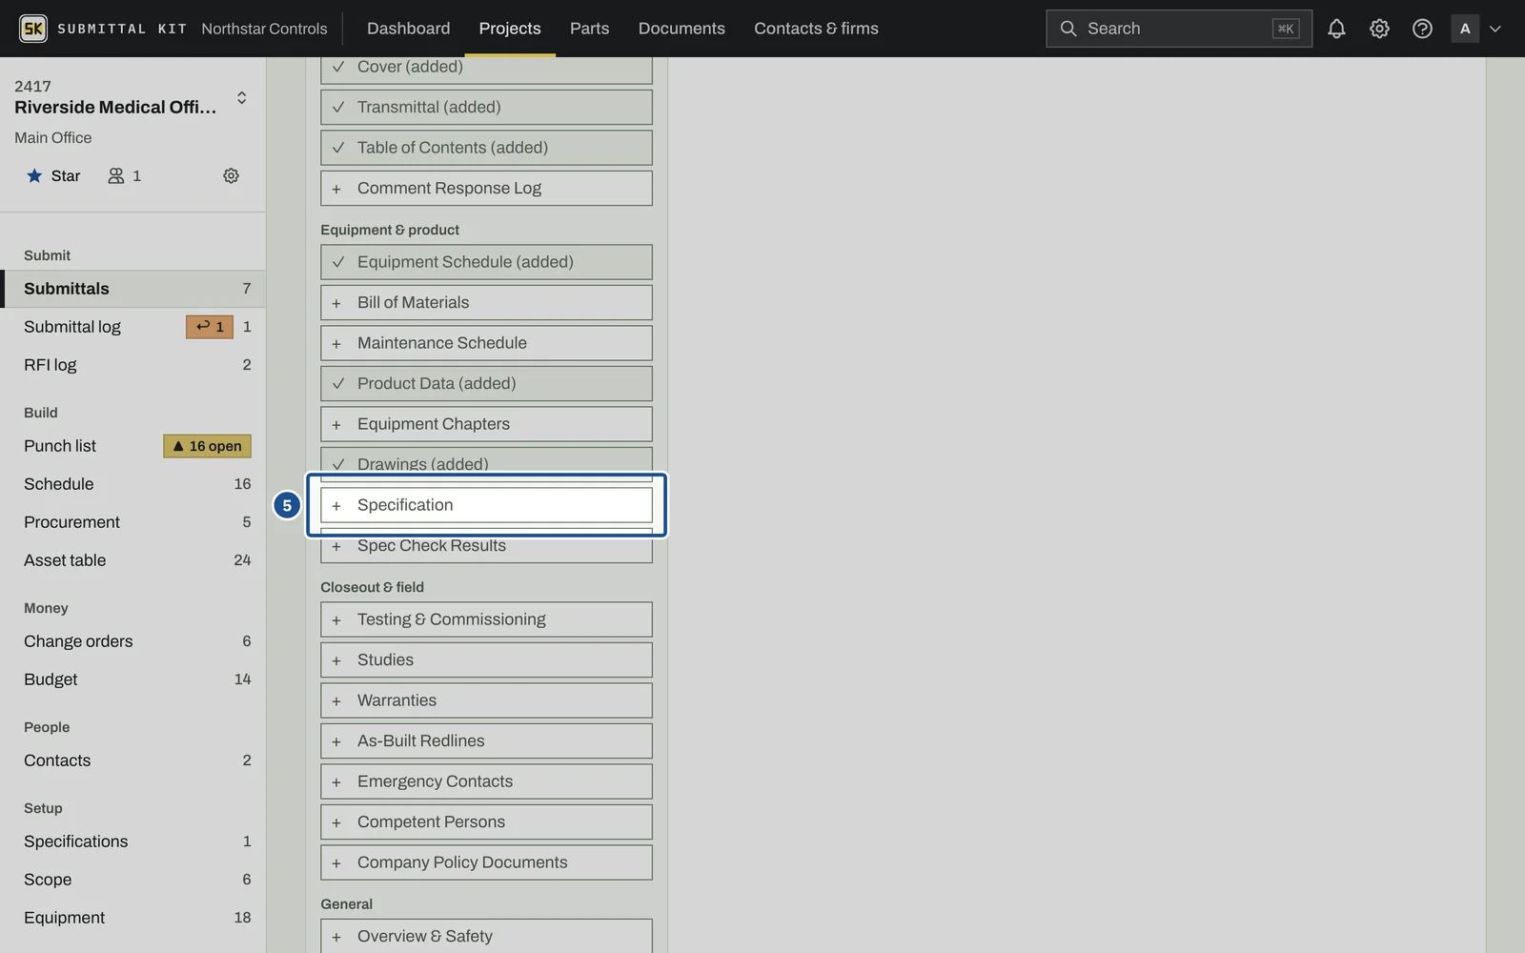Open the project switcher arrows
This screenshot has height=953, width=1525.
point(242,97)
